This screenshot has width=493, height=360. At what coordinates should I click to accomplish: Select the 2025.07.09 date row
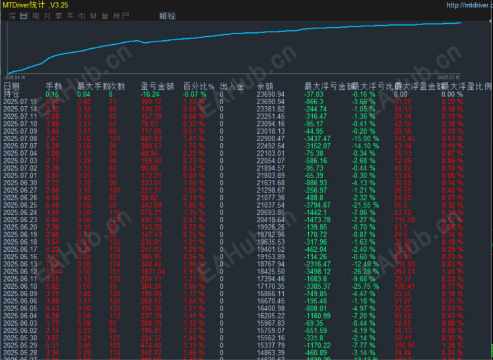pos(20,131)
